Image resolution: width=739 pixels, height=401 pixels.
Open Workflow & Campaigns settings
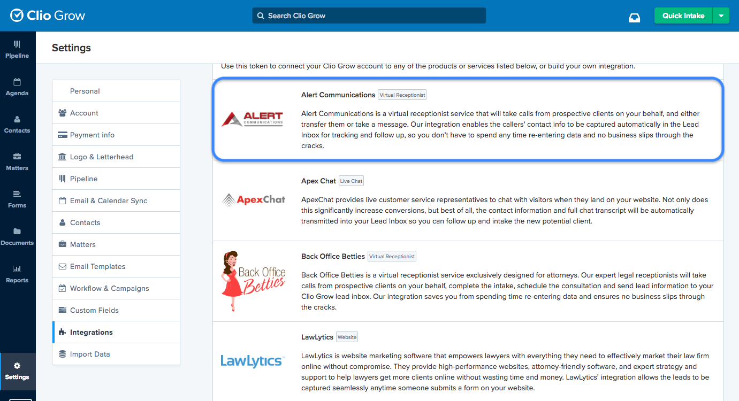(109, 288)
